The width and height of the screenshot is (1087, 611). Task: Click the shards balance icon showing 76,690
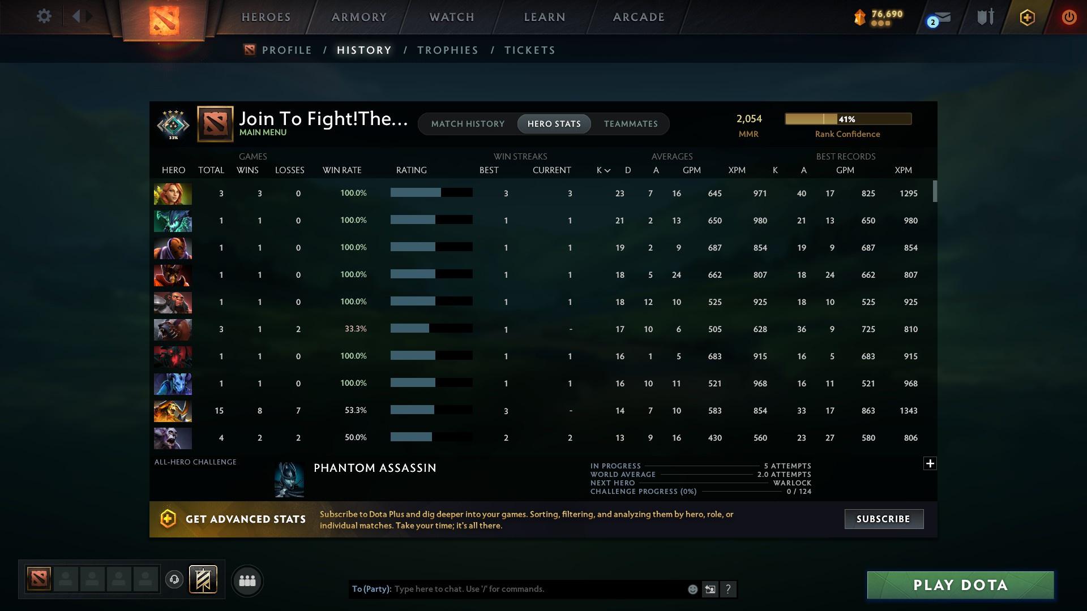pos(861,18)
